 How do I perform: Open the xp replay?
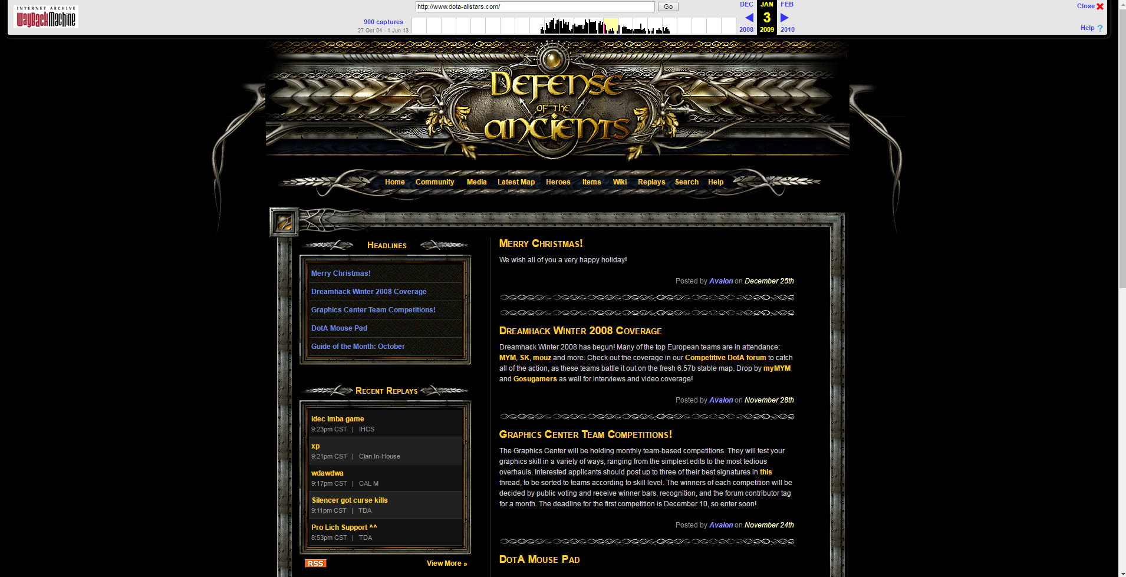[x=315, y=446]
